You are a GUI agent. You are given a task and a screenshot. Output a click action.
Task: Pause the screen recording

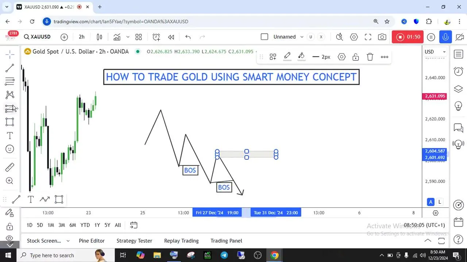[431, 37]
